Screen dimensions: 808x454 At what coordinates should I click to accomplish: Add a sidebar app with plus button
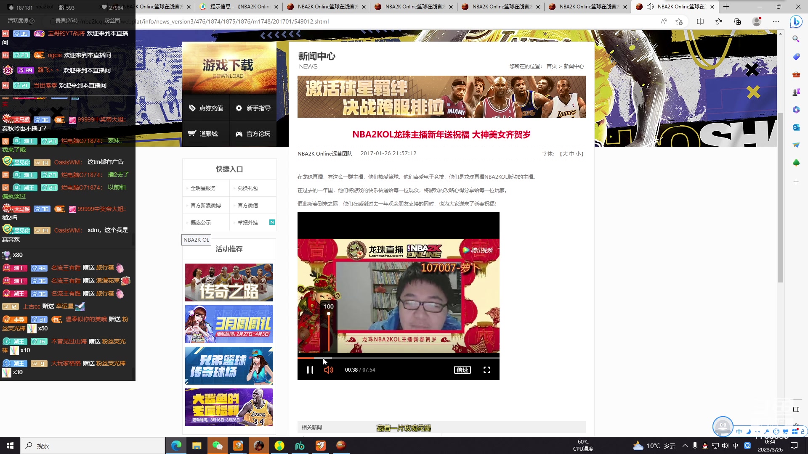(796, 182)
